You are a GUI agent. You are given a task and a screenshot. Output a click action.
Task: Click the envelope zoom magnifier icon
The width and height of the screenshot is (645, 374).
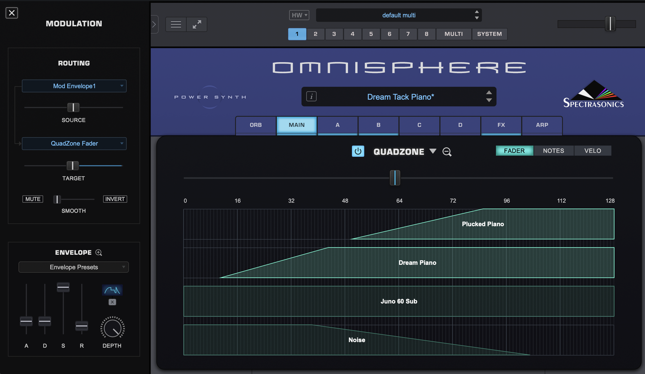pyautogui.click(x=99, y=253)
